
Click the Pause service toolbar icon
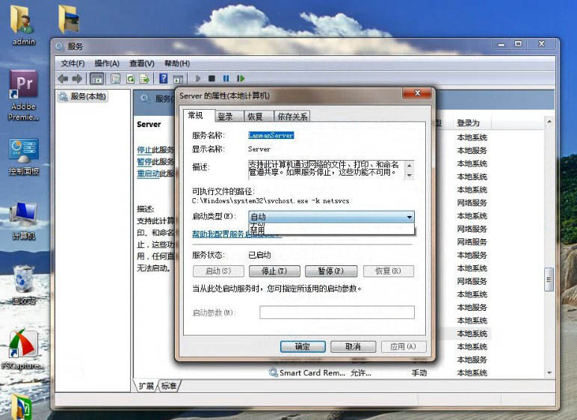[x=226, y=78]
